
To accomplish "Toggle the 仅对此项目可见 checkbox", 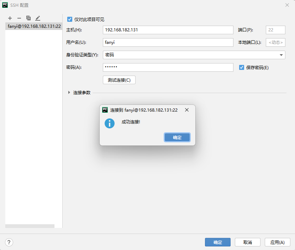I will tap(70, 19).
